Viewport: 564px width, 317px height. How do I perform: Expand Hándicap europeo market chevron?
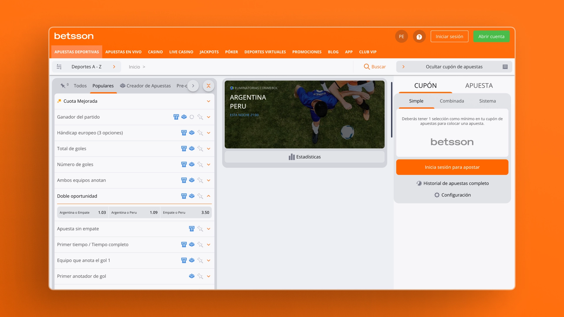[x=208, y=133]
